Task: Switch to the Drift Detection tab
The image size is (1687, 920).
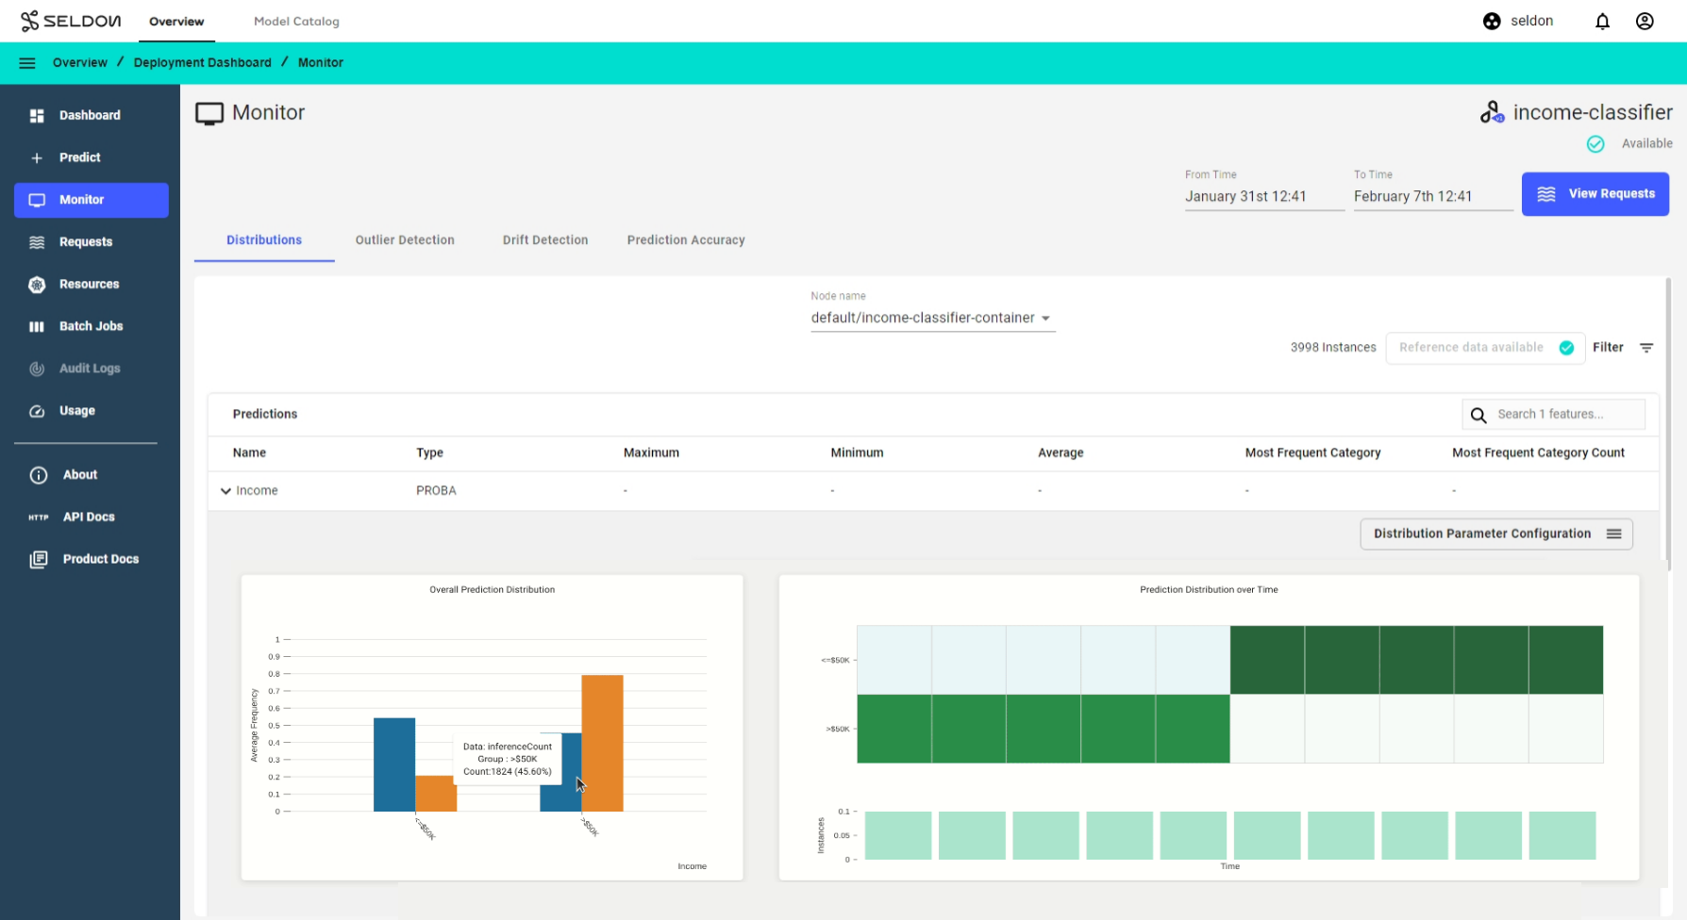Action: (545, 240)
